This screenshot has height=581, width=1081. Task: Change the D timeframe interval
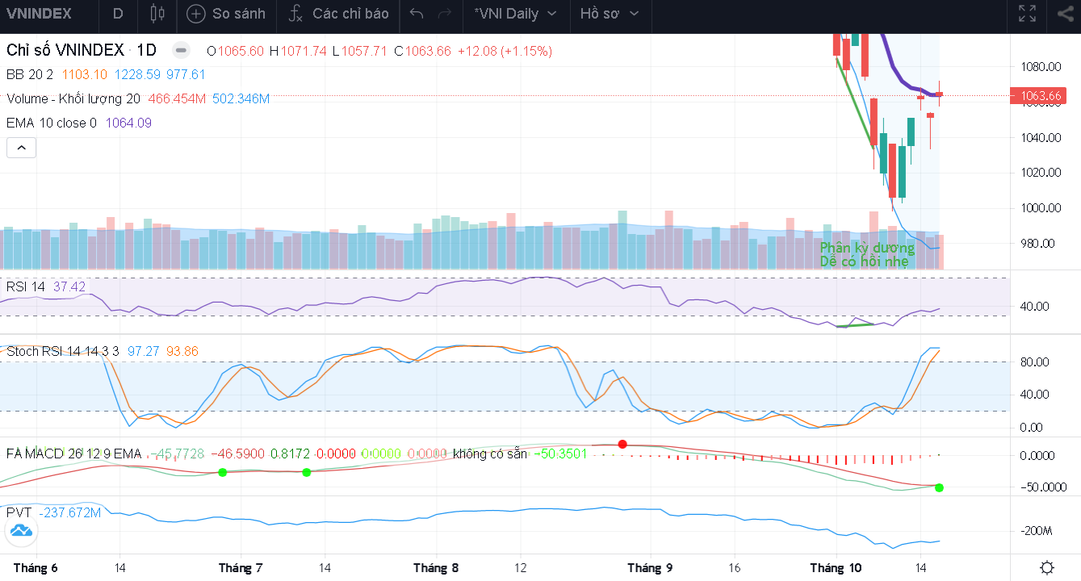(118, 14)
